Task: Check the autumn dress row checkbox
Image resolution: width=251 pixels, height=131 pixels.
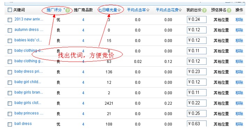Action: (x=10, y=30)
